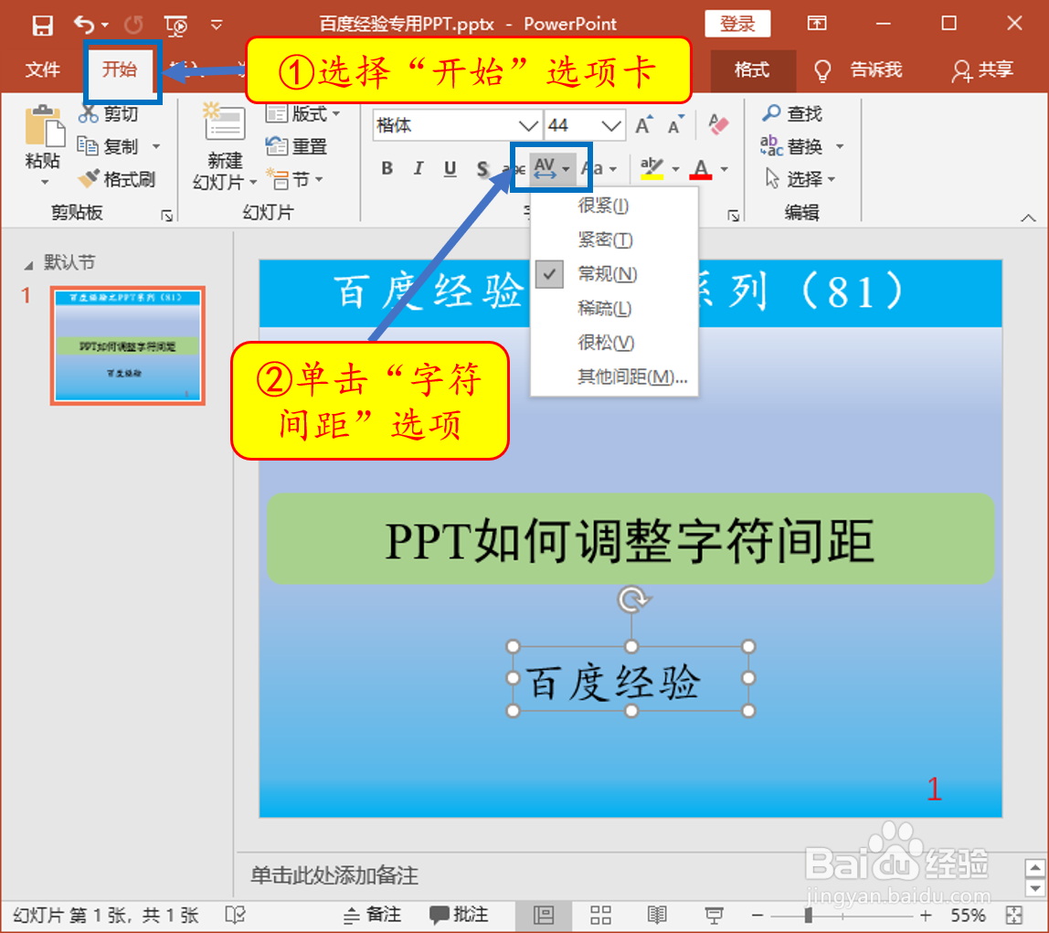Open the Aa change case dropdown
Screen dimensions: 1049x933
coord(599,168)
